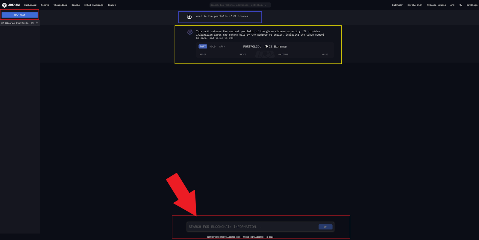Click the "what is the portfolio of CZ binance" message
This screenshot has height=240, width=479.
click(x=222, y=16)
